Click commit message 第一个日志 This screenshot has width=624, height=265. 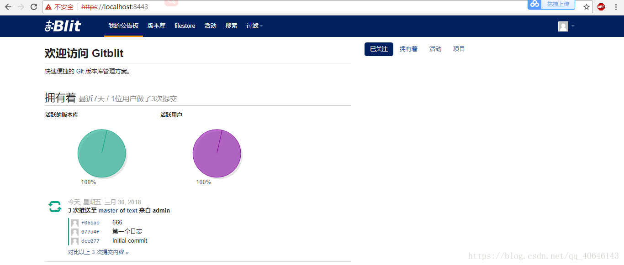pos(127,232)
